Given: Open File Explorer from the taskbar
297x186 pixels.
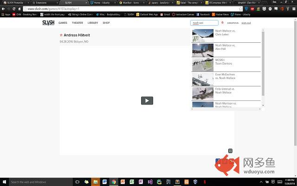Looking at the screenshot, I should [x=96, y=182].
